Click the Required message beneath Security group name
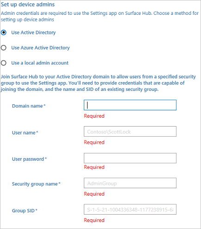 [x=94, y=194]
